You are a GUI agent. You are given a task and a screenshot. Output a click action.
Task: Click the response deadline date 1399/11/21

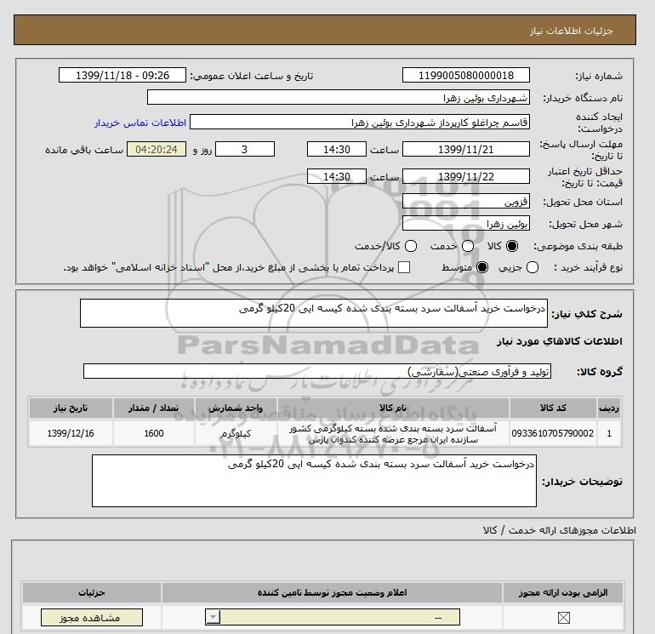point(466,149)
